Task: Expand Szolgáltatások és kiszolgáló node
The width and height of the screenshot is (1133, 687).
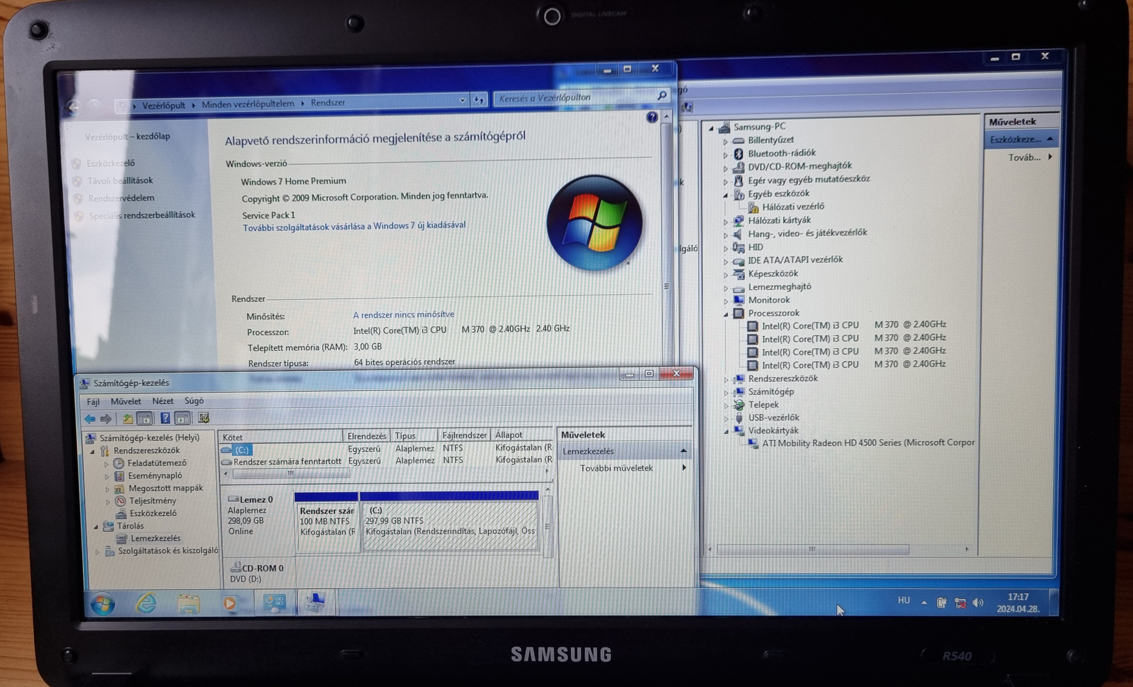Action: click(x=97, y=552)
